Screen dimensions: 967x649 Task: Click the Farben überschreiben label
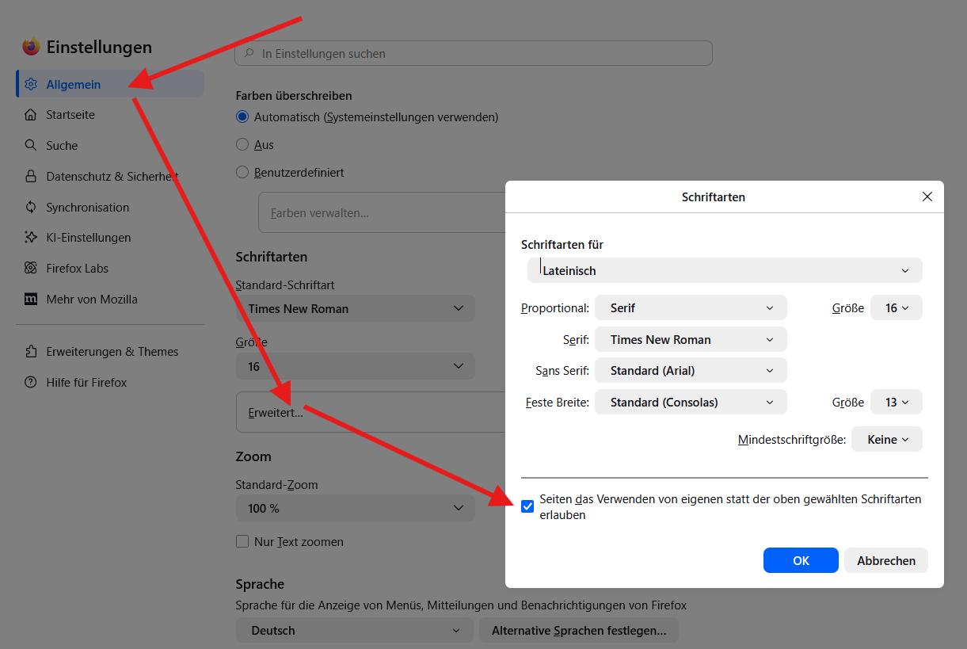[x=294, y=96]
